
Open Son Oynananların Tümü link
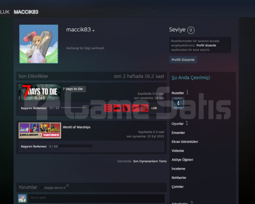(x=150, y=161)
